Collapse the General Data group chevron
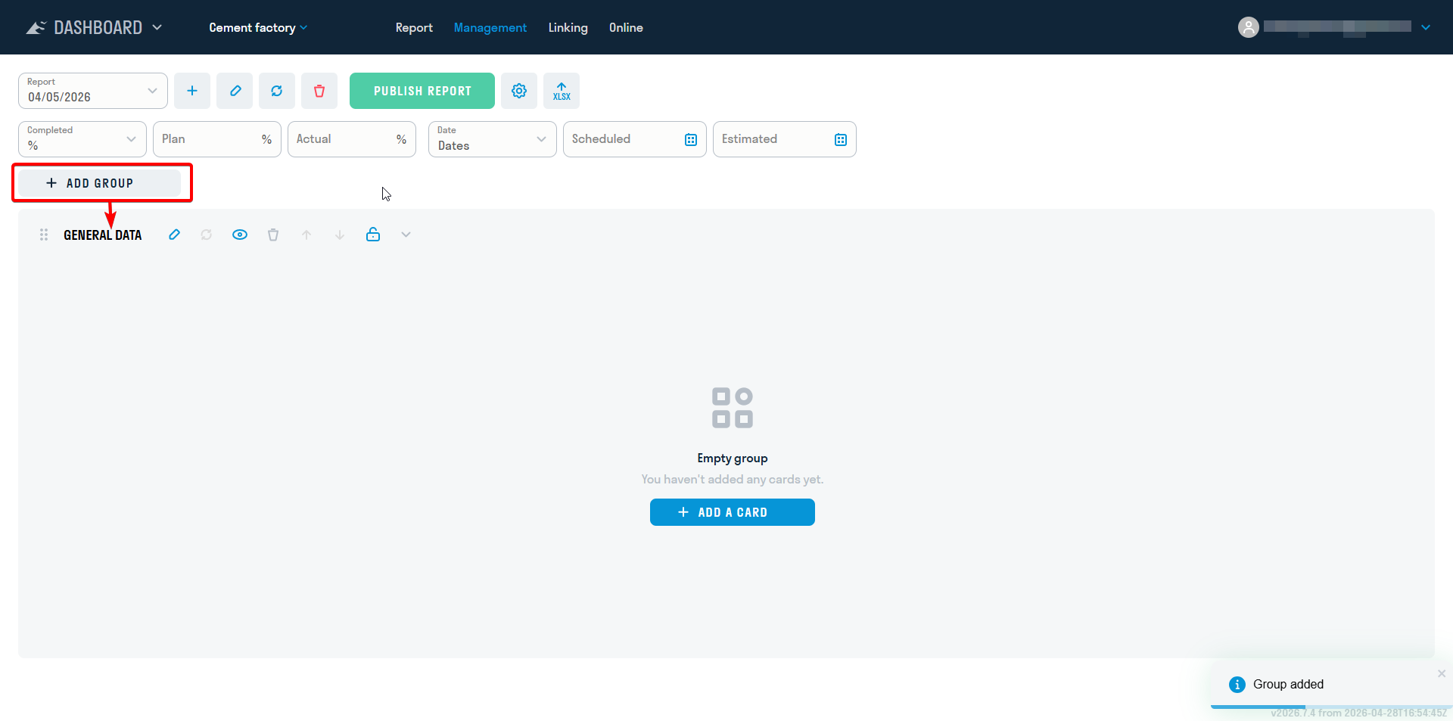The height and width of the screenshot is (721, 1453). pyautogui.click(x=406, y=235)
